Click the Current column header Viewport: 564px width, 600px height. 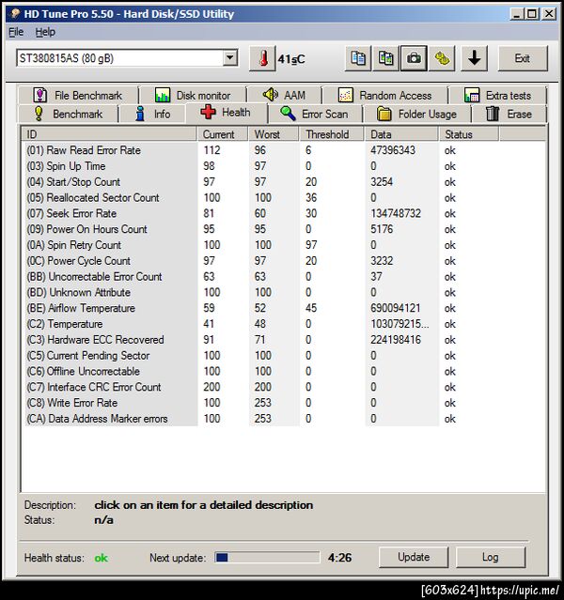(x=223, y=134)
